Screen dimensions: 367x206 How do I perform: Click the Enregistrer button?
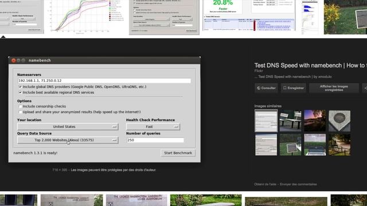pyautogui.click(x=294, y=88)
